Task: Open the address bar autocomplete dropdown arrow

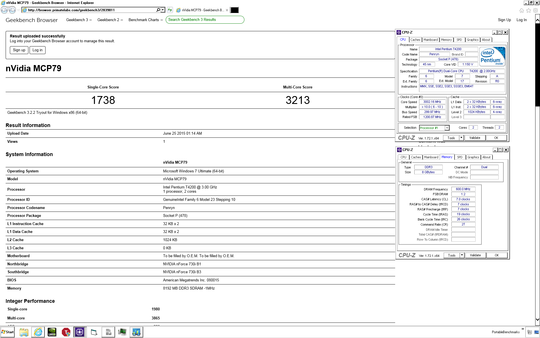Action: (163, 10)
